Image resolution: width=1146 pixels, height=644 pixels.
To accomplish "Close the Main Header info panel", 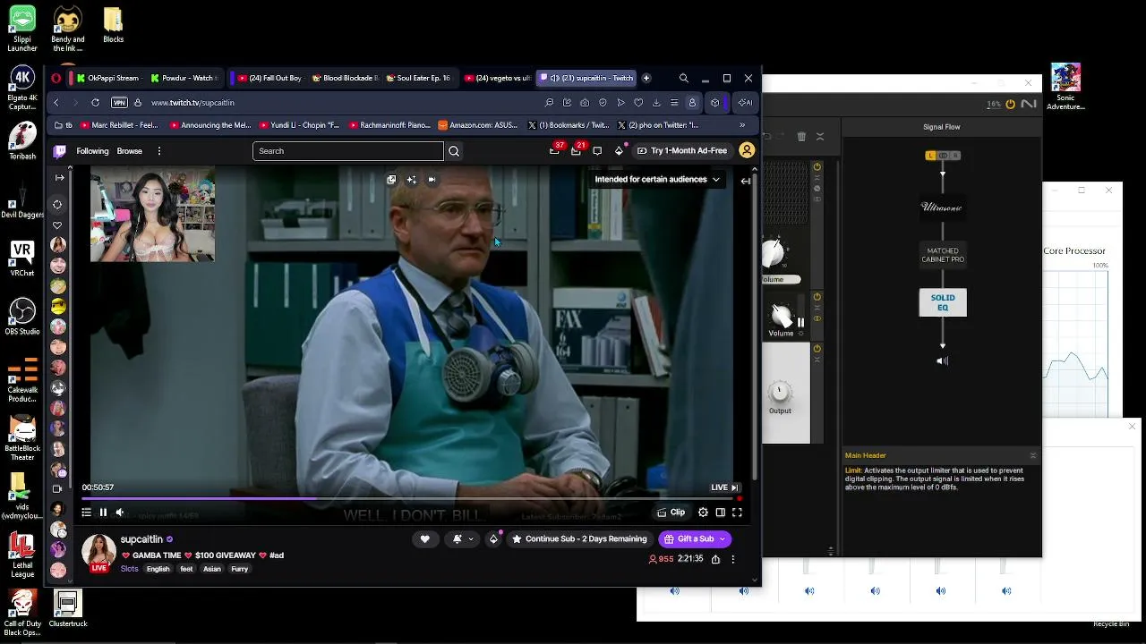I will point(1033,455).
